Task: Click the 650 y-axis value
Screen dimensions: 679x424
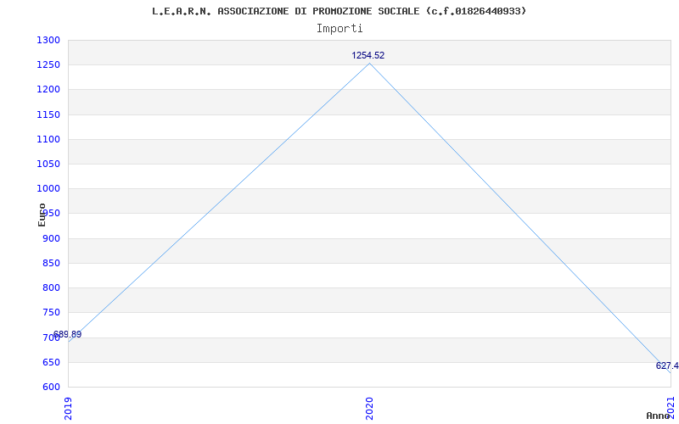Action: click(x=51, y=362)
